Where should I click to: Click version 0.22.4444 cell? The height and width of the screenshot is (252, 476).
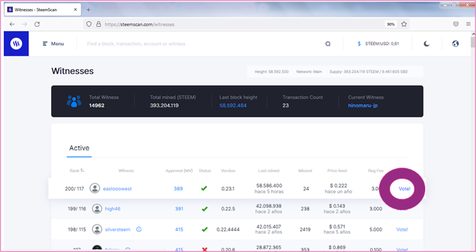[228, 229]
